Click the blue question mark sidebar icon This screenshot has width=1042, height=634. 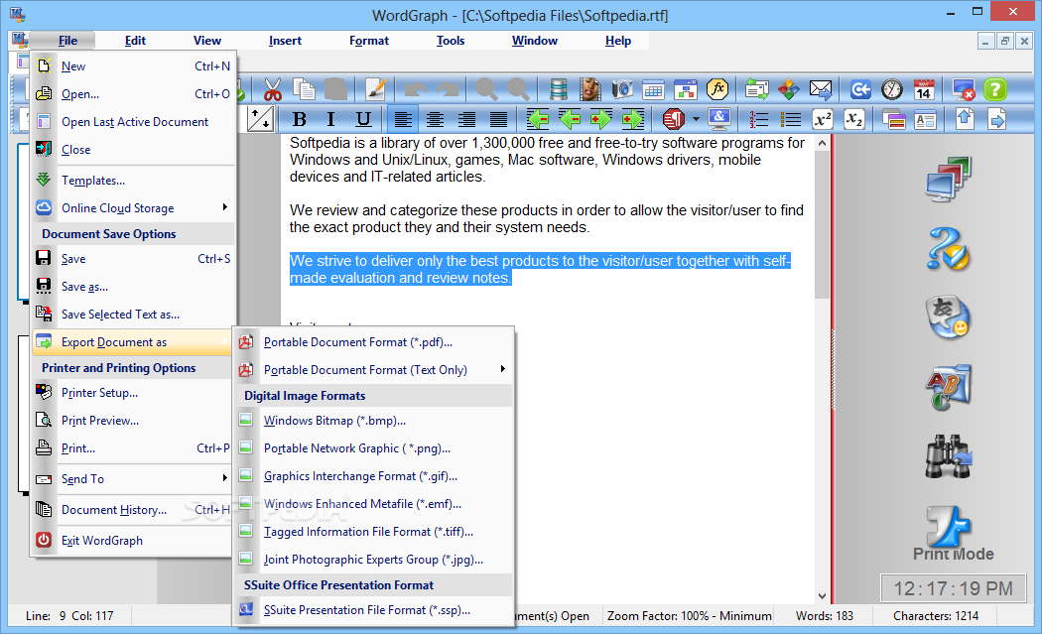tap(949, 249)
